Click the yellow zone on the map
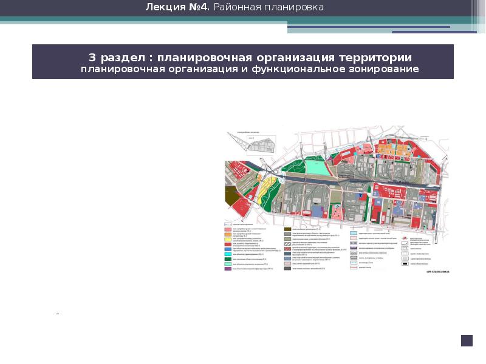This screenshot has height=364, width=486. click(x=265, y=194)
